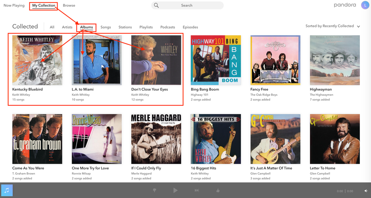Click the Highwayman album title link

[x=321, y=90]
